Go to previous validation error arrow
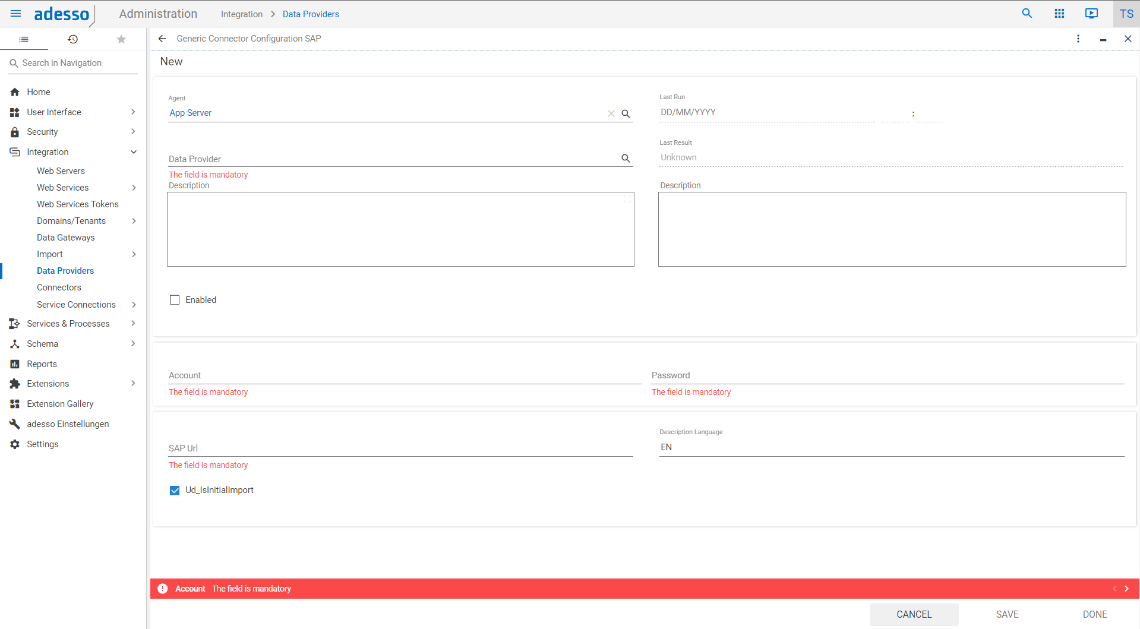1140x629 pixels. [x=1114, y=589]
